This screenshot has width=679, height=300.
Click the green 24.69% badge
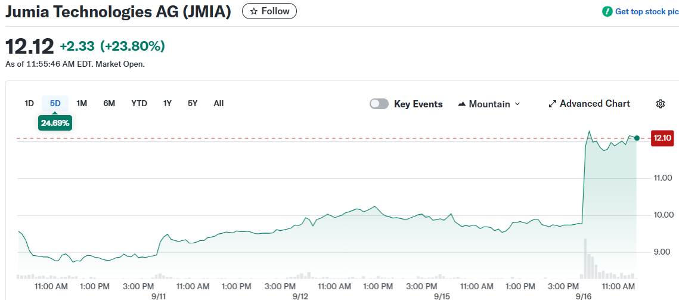55,123
